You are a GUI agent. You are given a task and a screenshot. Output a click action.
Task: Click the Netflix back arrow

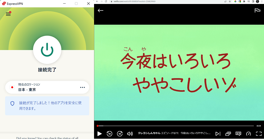coord(101,11)
